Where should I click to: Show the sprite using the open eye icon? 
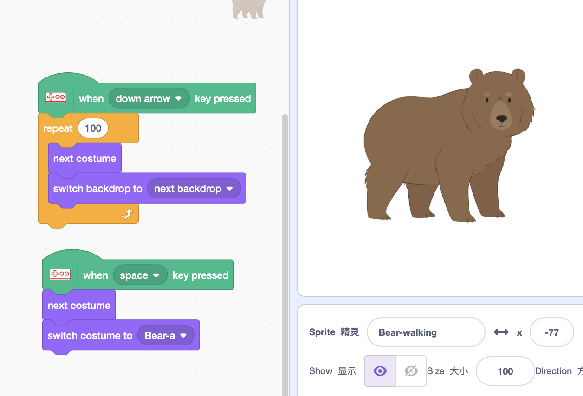click(380, 371)
